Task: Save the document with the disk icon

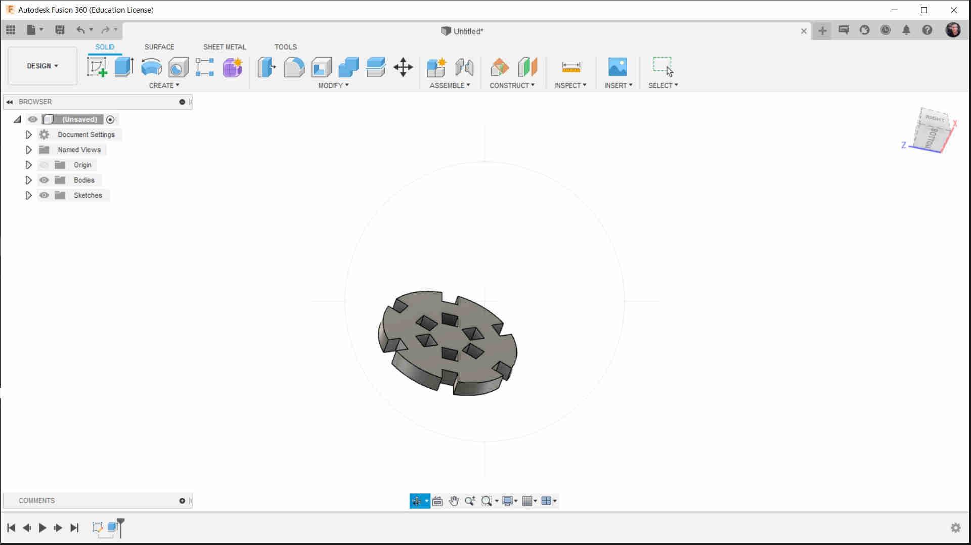Action: click(x=60, y=30)
